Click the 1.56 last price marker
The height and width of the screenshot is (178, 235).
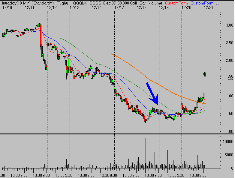click(229, 76)
